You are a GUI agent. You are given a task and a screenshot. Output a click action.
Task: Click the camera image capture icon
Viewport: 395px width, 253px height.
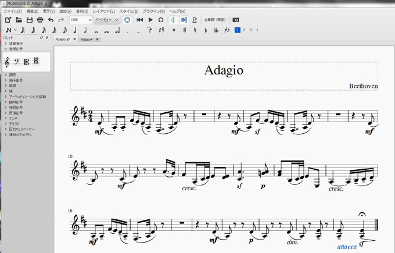pos(236,20)
